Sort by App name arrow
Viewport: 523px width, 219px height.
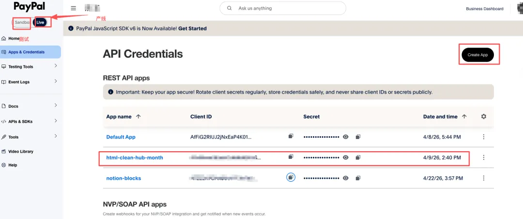[138, 116]
